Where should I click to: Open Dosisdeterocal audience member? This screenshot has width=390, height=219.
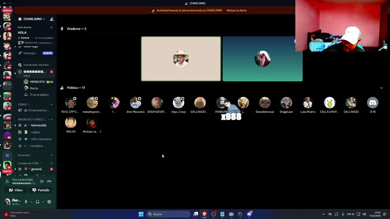click(x=265, y=105)
